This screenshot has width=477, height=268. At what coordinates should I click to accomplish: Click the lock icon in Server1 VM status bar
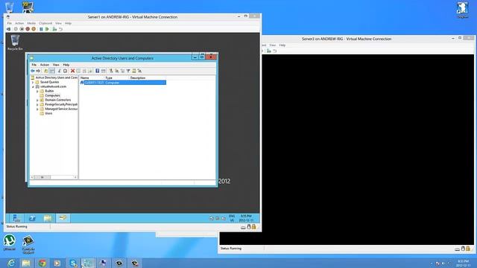coord(254,226)
